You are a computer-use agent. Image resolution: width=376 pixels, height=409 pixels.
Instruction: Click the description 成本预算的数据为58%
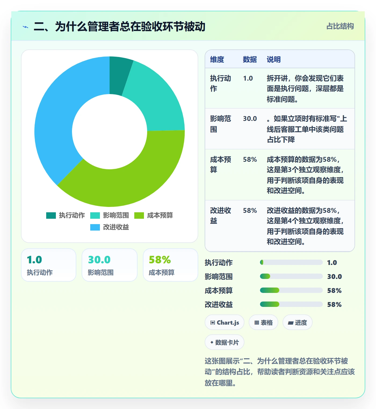coord(305,175)
